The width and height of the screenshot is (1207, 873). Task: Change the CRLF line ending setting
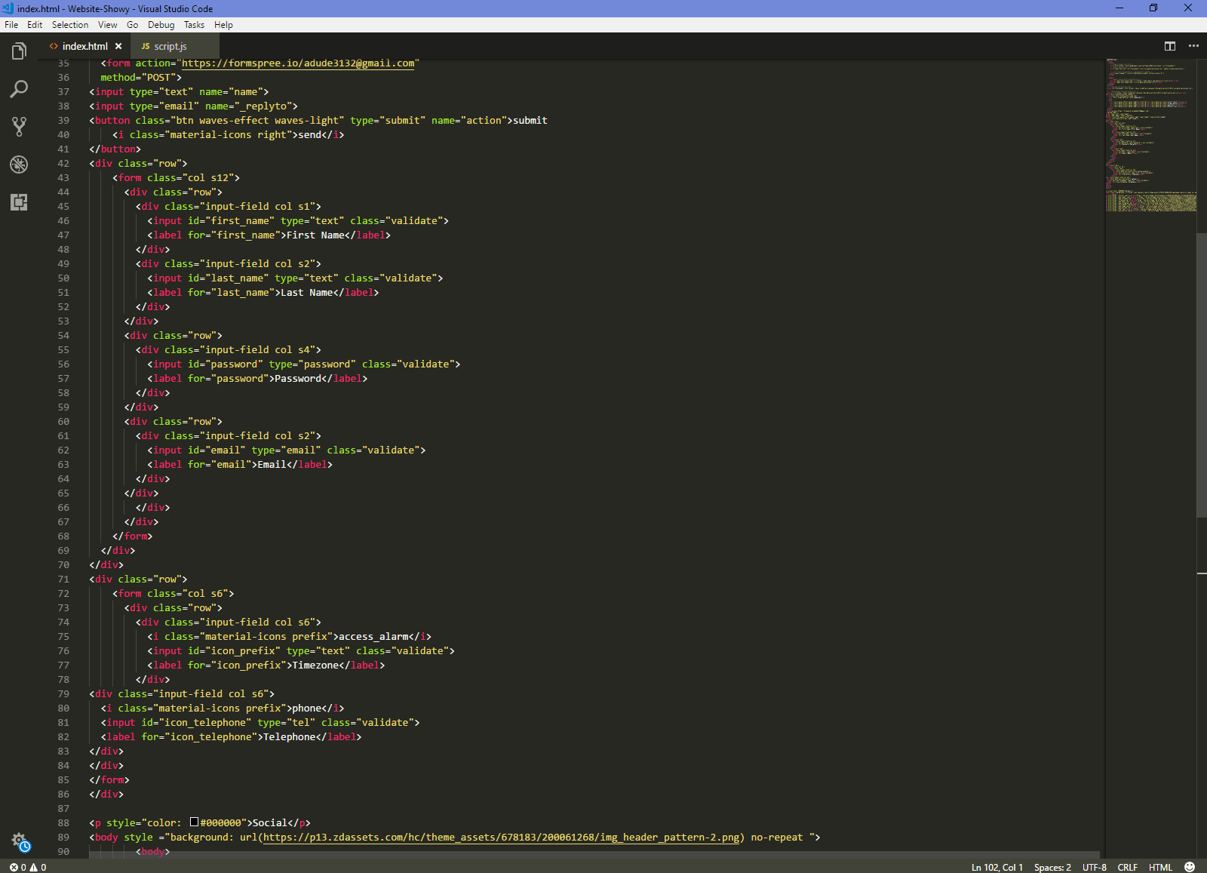(1127, 867)
